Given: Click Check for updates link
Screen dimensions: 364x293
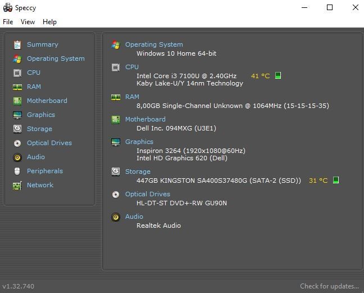Looking at the screenshot, I should (x=329, y=286).
